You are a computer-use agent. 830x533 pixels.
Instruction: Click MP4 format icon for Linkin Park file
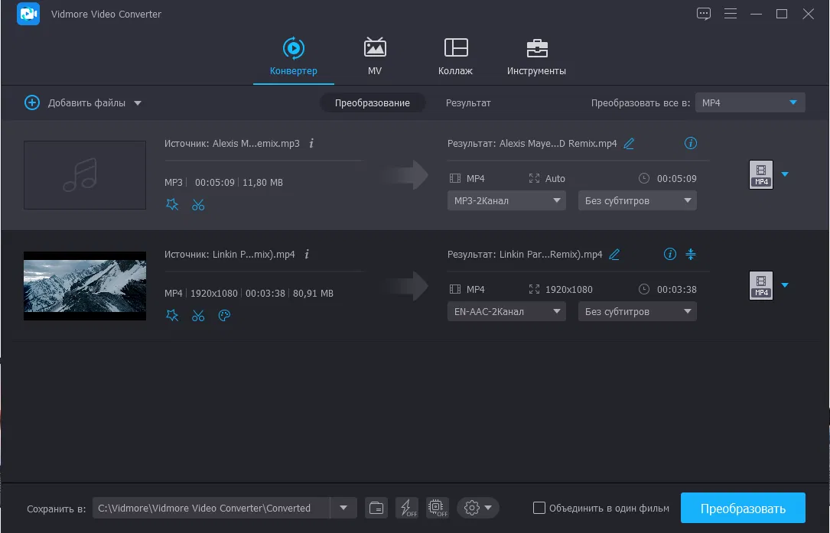(x=760, y=286)
